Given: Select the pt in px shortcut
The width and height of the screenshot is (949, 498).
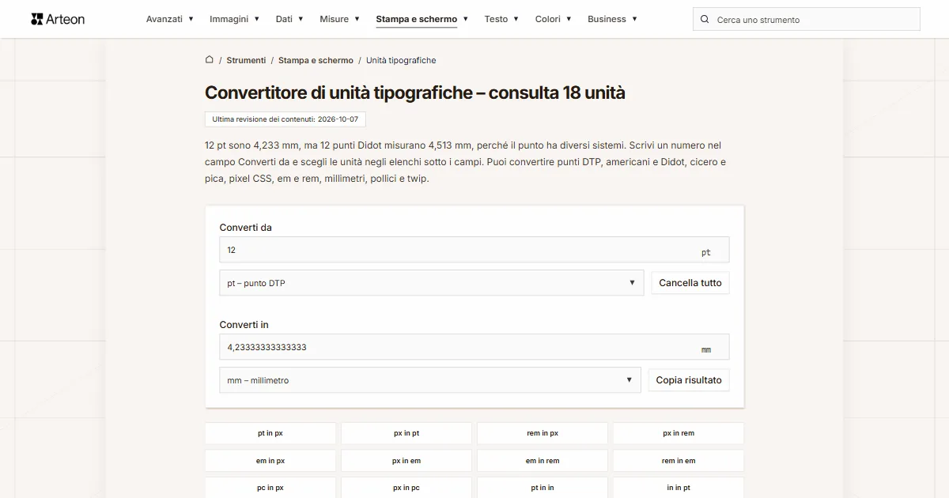Looking at the screenshot, I should point(270,433).
